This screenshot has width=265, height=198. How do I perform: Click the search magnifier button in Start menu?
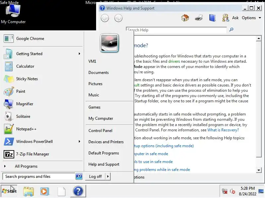[79, 177]
